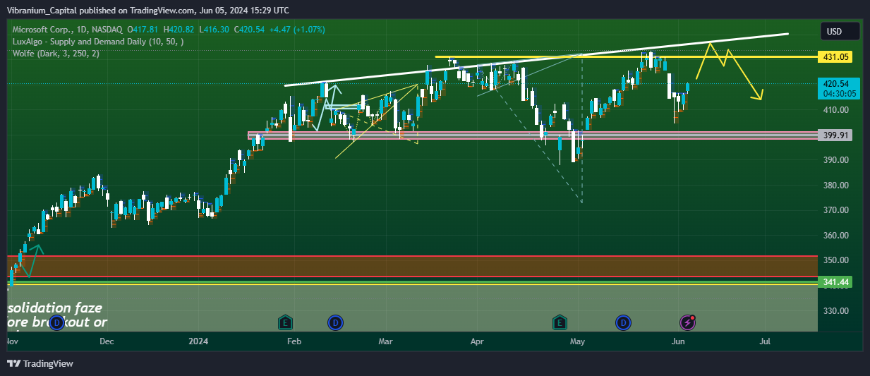Image resolution: width=870 pixels, height=376 pixels.
Task: Open the dividend D marker in mid-May
Action: [x=623, y=322]
